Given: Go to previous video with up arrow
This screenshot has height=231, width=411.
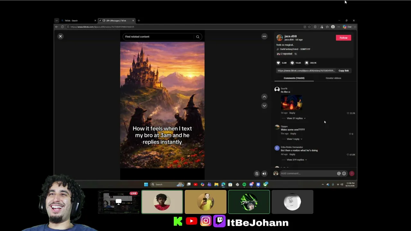Looking at the screenshot, I should [264, 97].
